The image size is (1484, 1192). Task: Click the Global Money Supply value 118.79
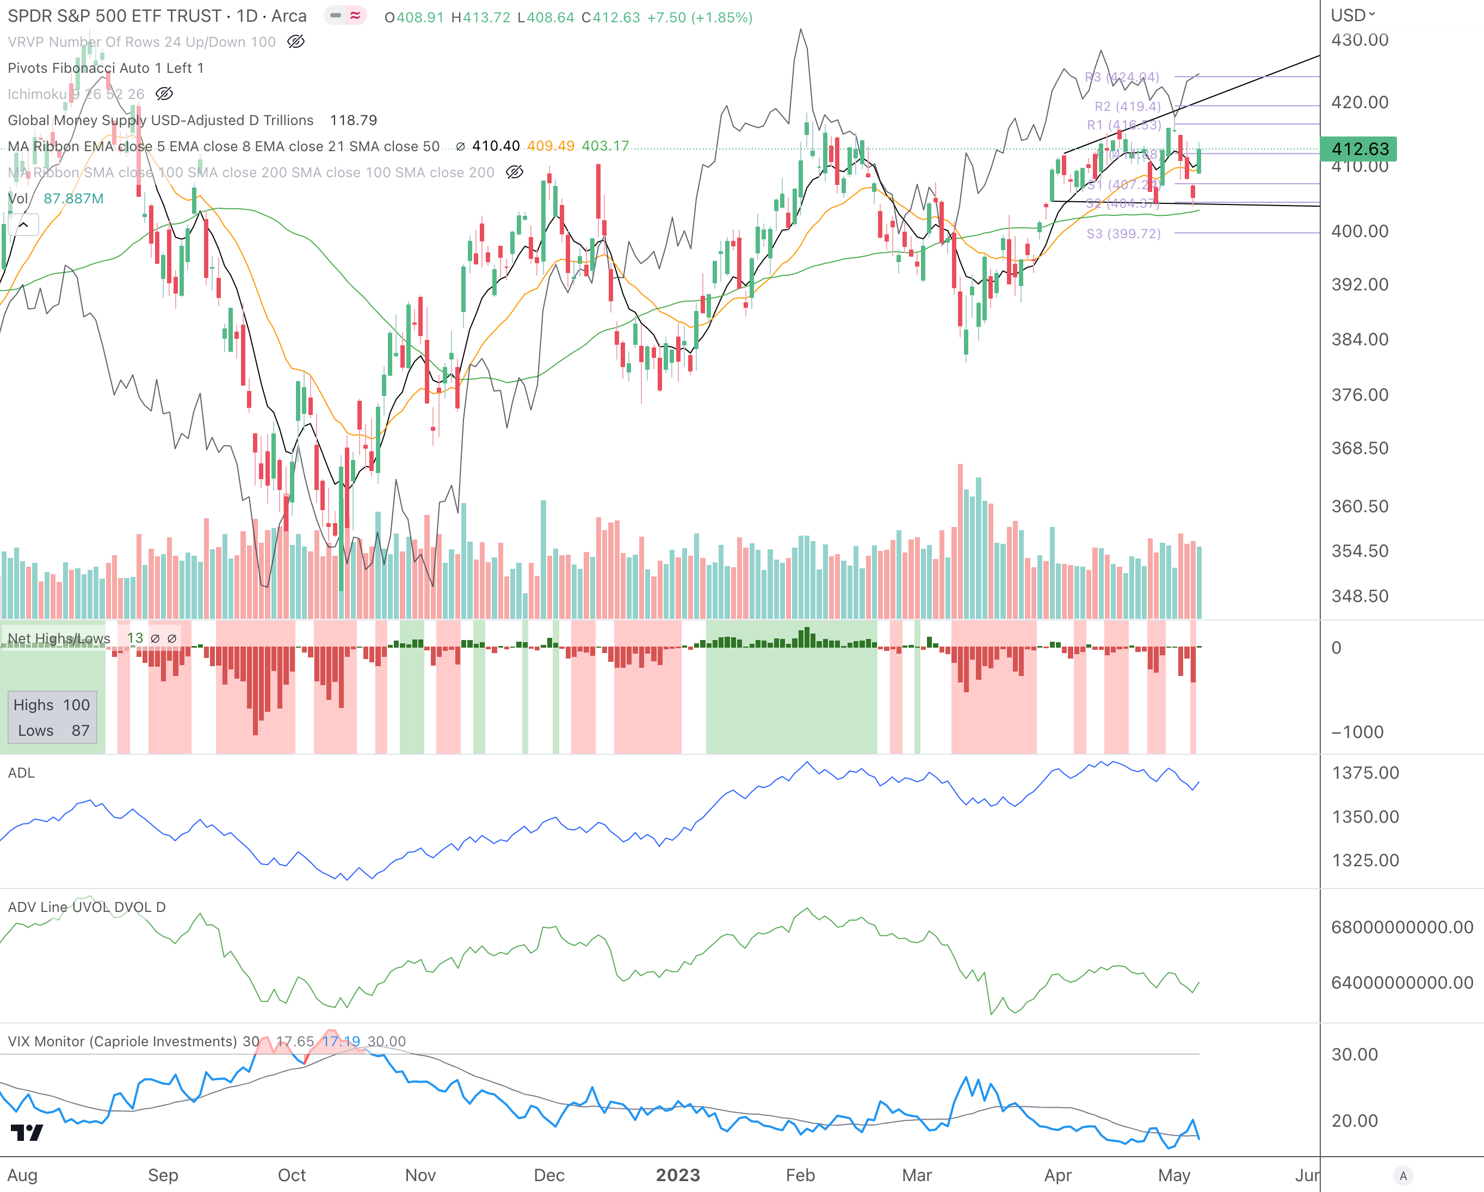click(x=354, y=120)
